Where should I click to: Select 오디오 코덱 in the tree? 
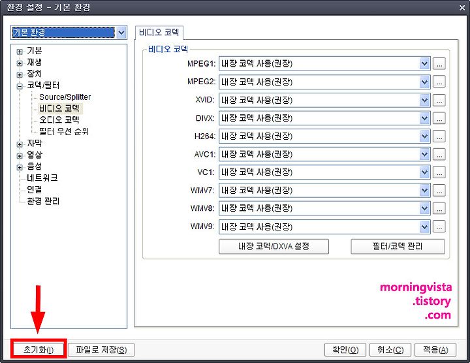(x=59, y=120)
